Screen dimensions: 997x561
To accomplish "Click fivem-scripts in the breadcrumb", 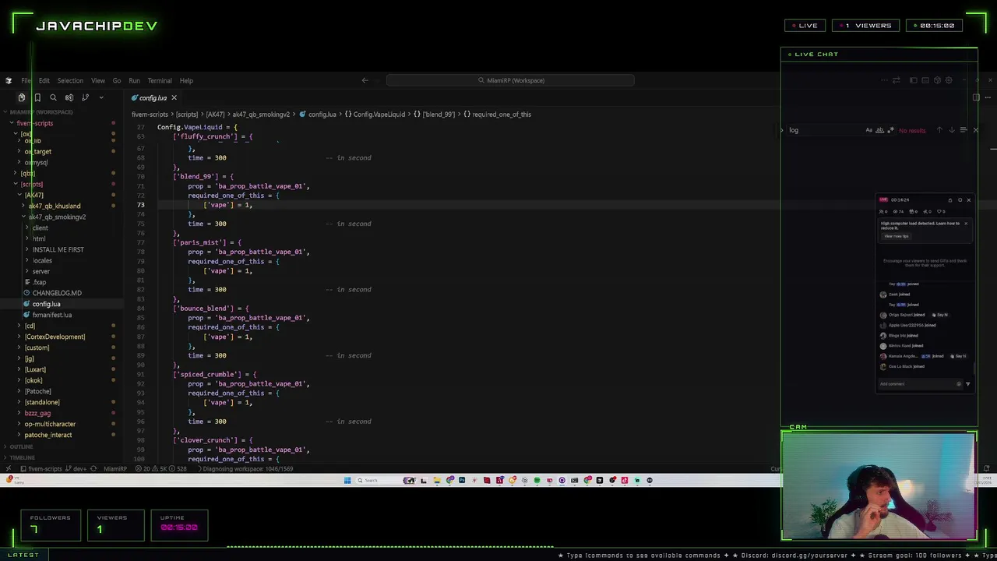I will [x=150, y=115].
